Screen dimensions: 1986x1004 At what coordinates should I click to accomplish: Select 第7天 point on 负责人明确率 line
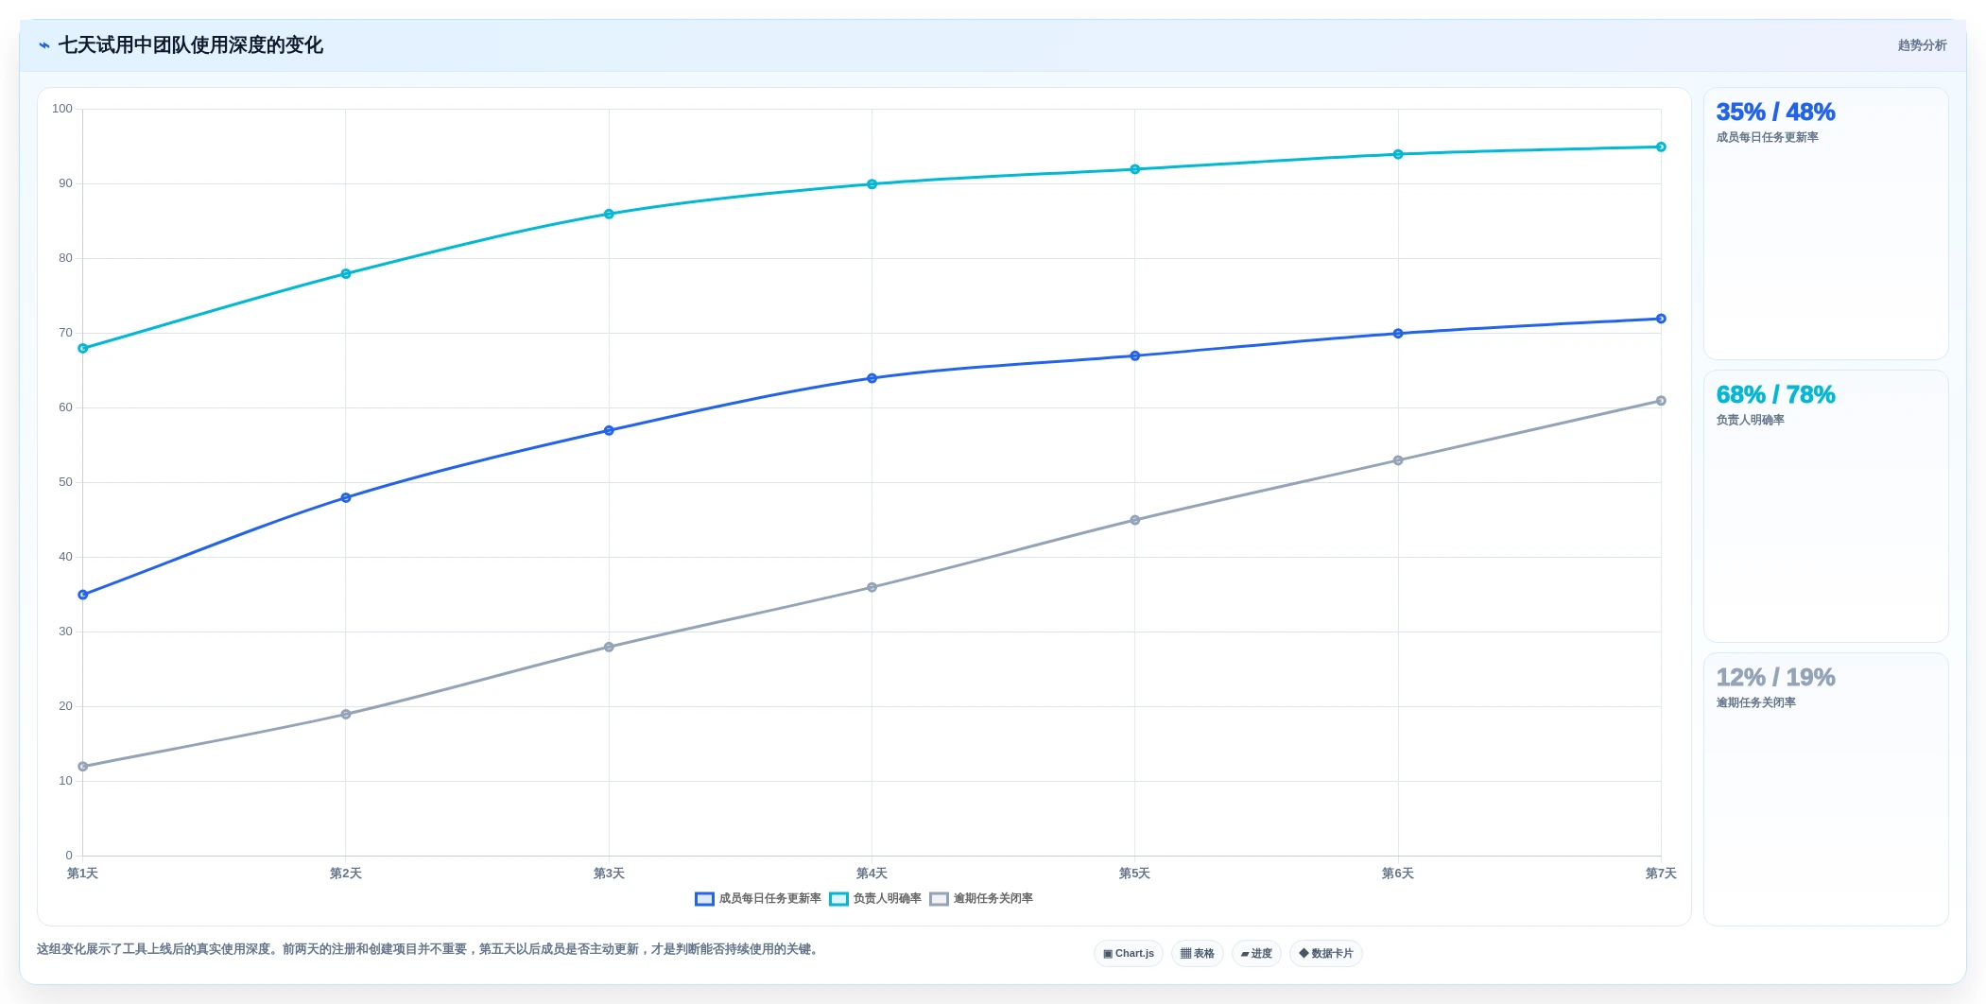[x=1661, y=147]
